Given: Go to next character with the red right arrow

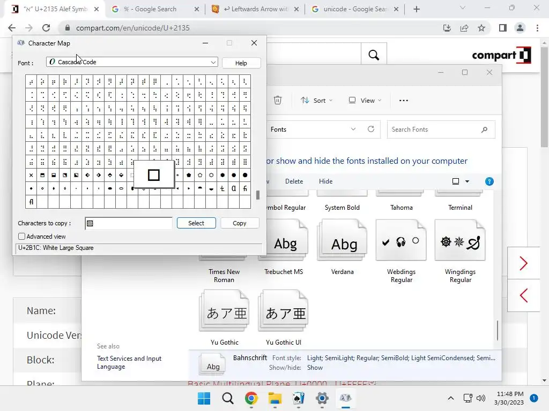Looking at the screenshot, I should (523, 263).
